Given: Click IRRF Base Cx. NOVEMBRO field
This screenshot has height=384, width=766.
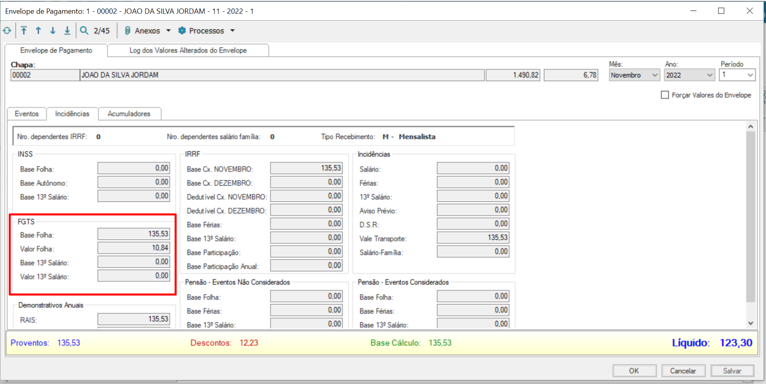Looking at the screenshot, I should point(306,168).
